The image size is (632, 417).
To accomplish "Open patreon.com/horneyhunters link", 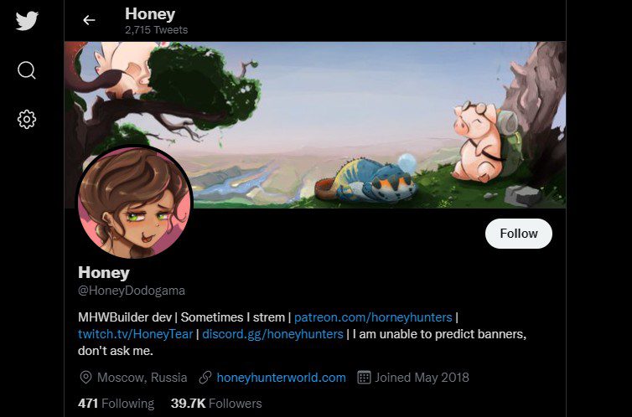I will [x=373, y=317].
